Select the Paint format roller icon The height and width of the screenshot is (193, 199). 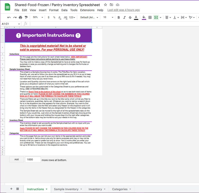point(26,17)
